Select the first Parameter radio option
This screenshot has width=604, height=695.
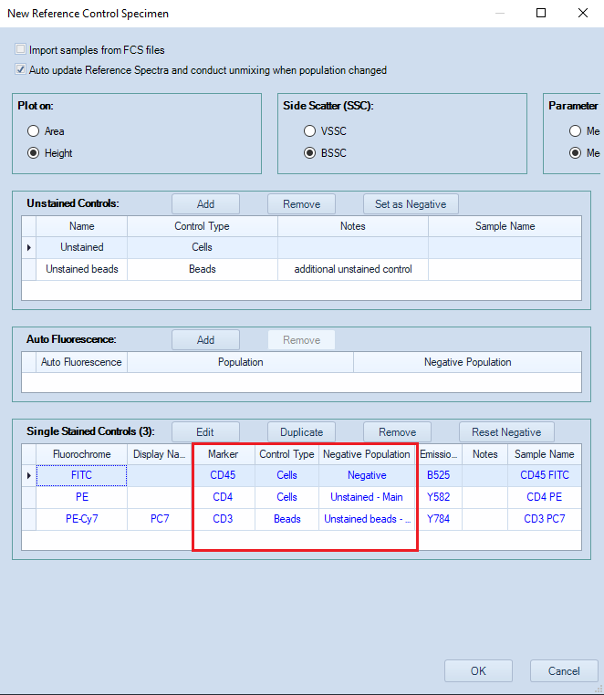coord(575,131)
